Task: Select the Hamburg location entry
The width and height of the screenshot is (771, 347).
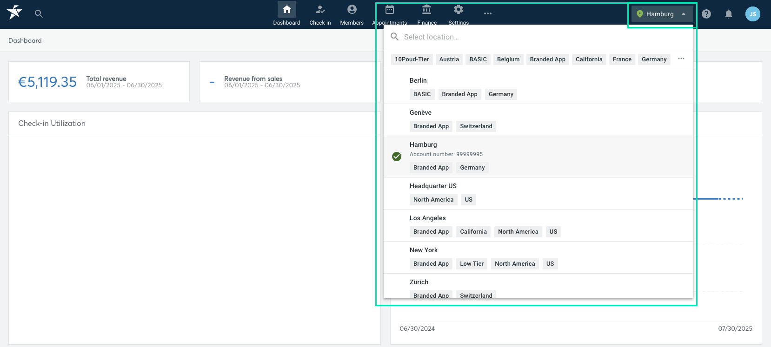Action: (x=538, y=157)
